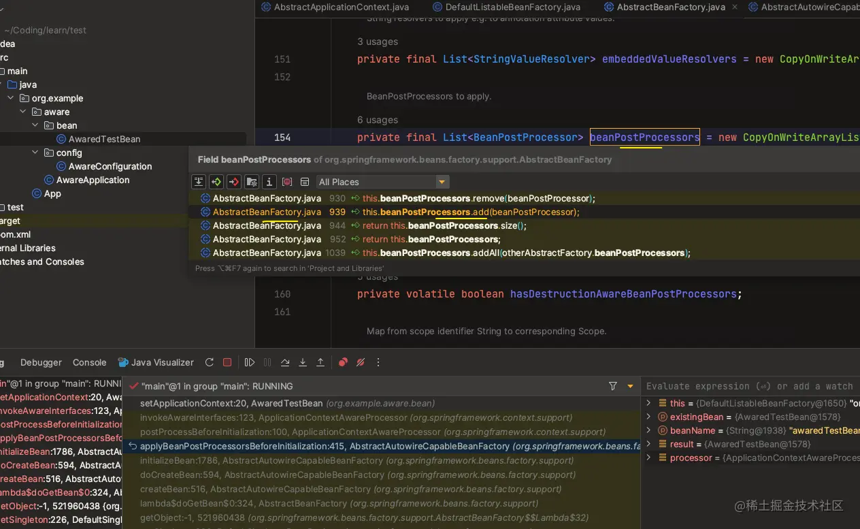Screen dimensions: 860x529
Task: Click the Pause program icon
Action: [x=267, y=362]
